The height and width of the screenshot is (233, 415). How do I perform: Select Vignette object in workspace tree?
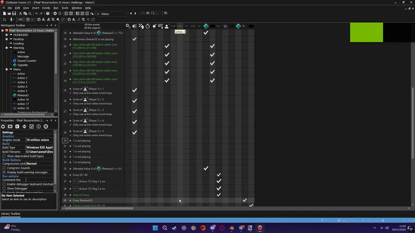coord(23,65)
